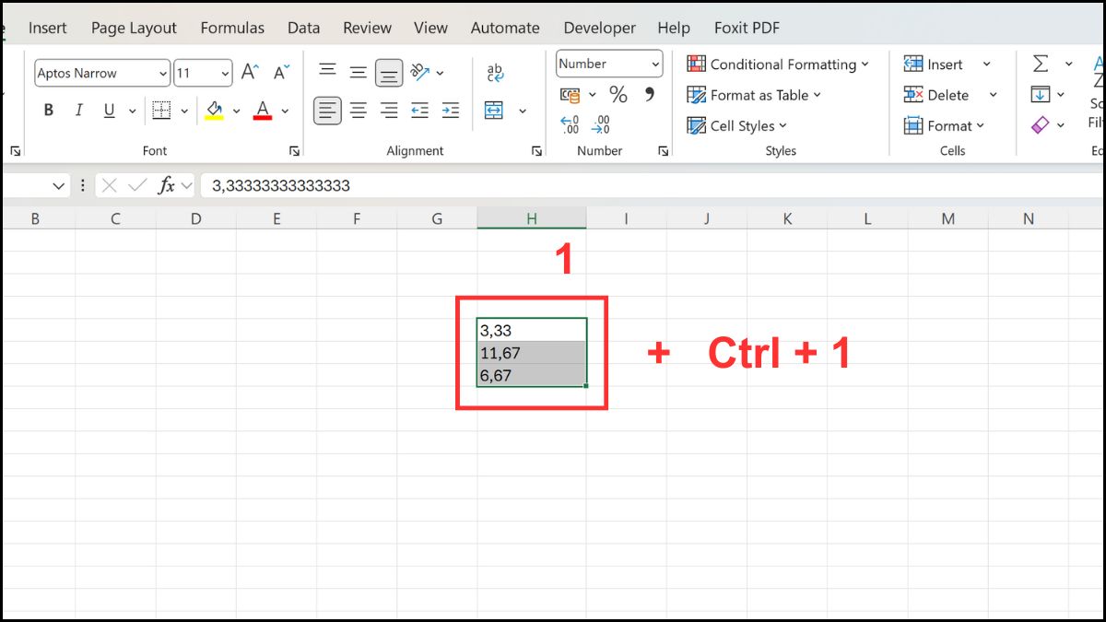Click the Fill down icon
The height and width of the screenshot is (622, 1106).
pos(1041,94)
